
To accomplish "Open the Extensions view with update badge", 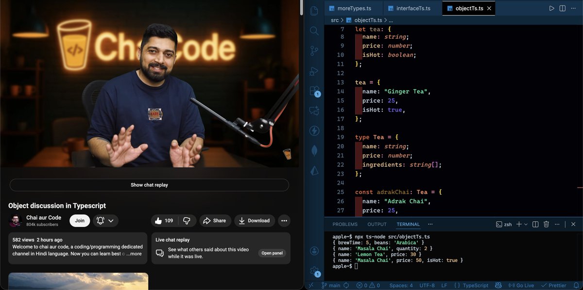I will pyautogui.click(x=314, y=91).
